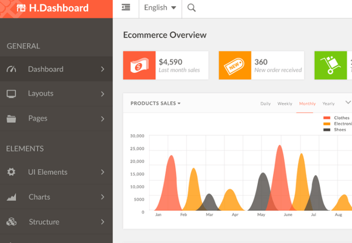Open the Structure menu item
Viewport: 352px width, 243px height.
pos(56,222)
